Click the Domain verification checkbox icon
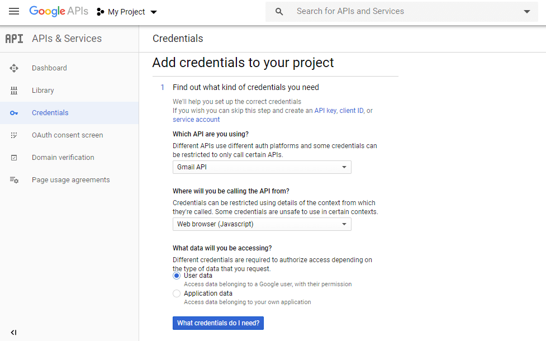 (14, 158)
